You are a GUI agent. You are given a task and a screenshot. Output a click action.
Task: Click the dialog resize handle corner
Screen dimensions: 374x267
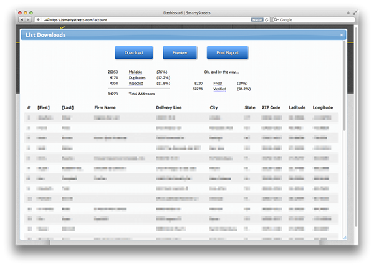pos(345,237)
